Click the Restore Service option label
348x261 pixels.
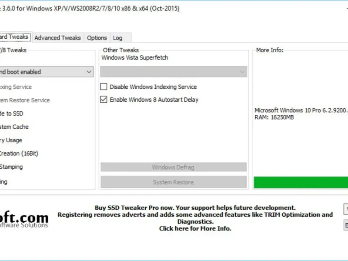coord(25,100)
